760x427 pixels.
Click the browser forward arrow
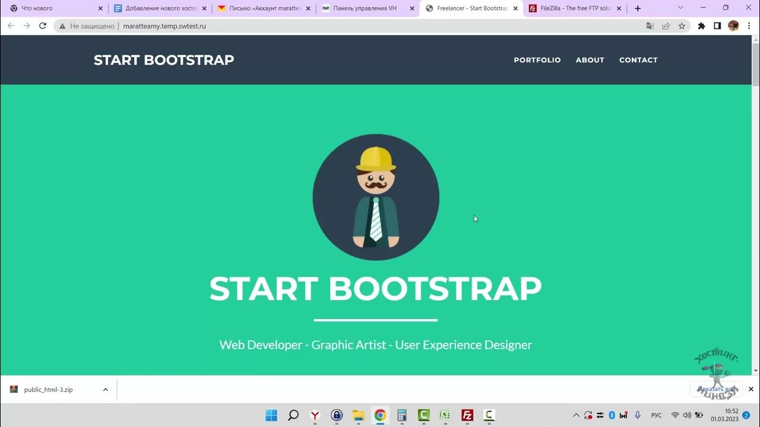[27, 26]
